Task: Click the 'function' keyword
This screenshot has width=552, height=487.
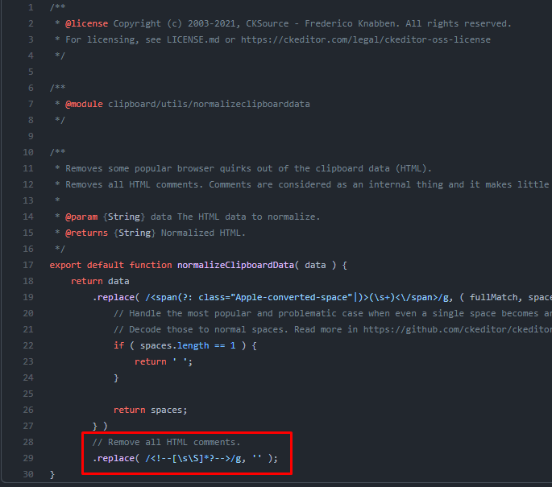Action: tap(151, 265)
